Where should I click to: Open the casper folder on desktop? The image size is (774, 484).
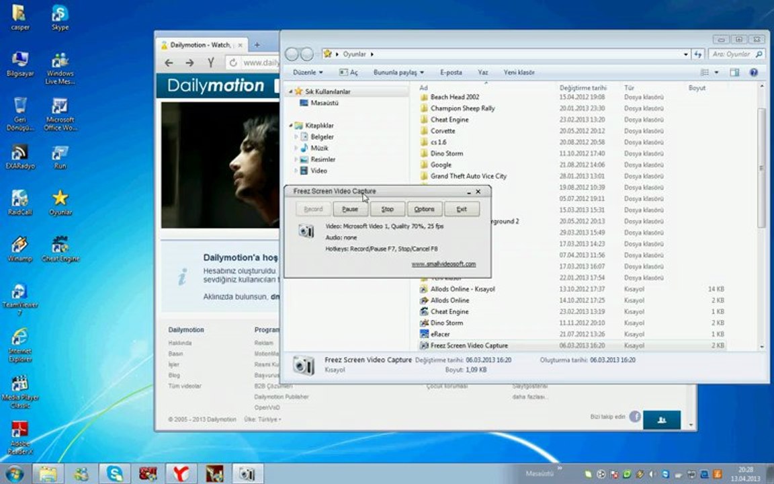pyautogui.click(x=20, y=17)
